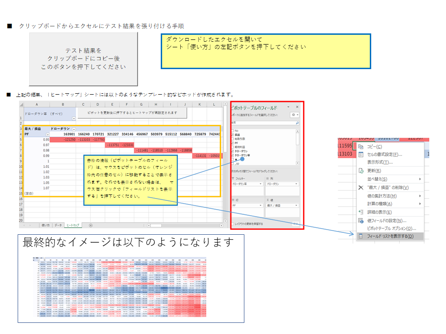Close the PivotTable Fields pane
The width and height of the screenshot is (446, 334).
(x=297, y=107)
